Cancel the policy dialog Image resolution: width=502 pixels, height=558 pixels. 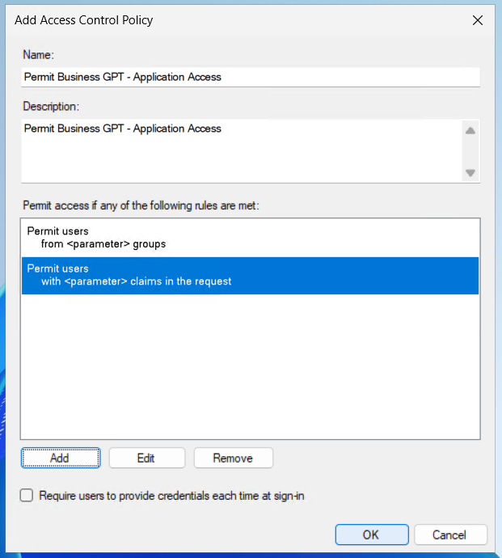(x=450, y=535)
